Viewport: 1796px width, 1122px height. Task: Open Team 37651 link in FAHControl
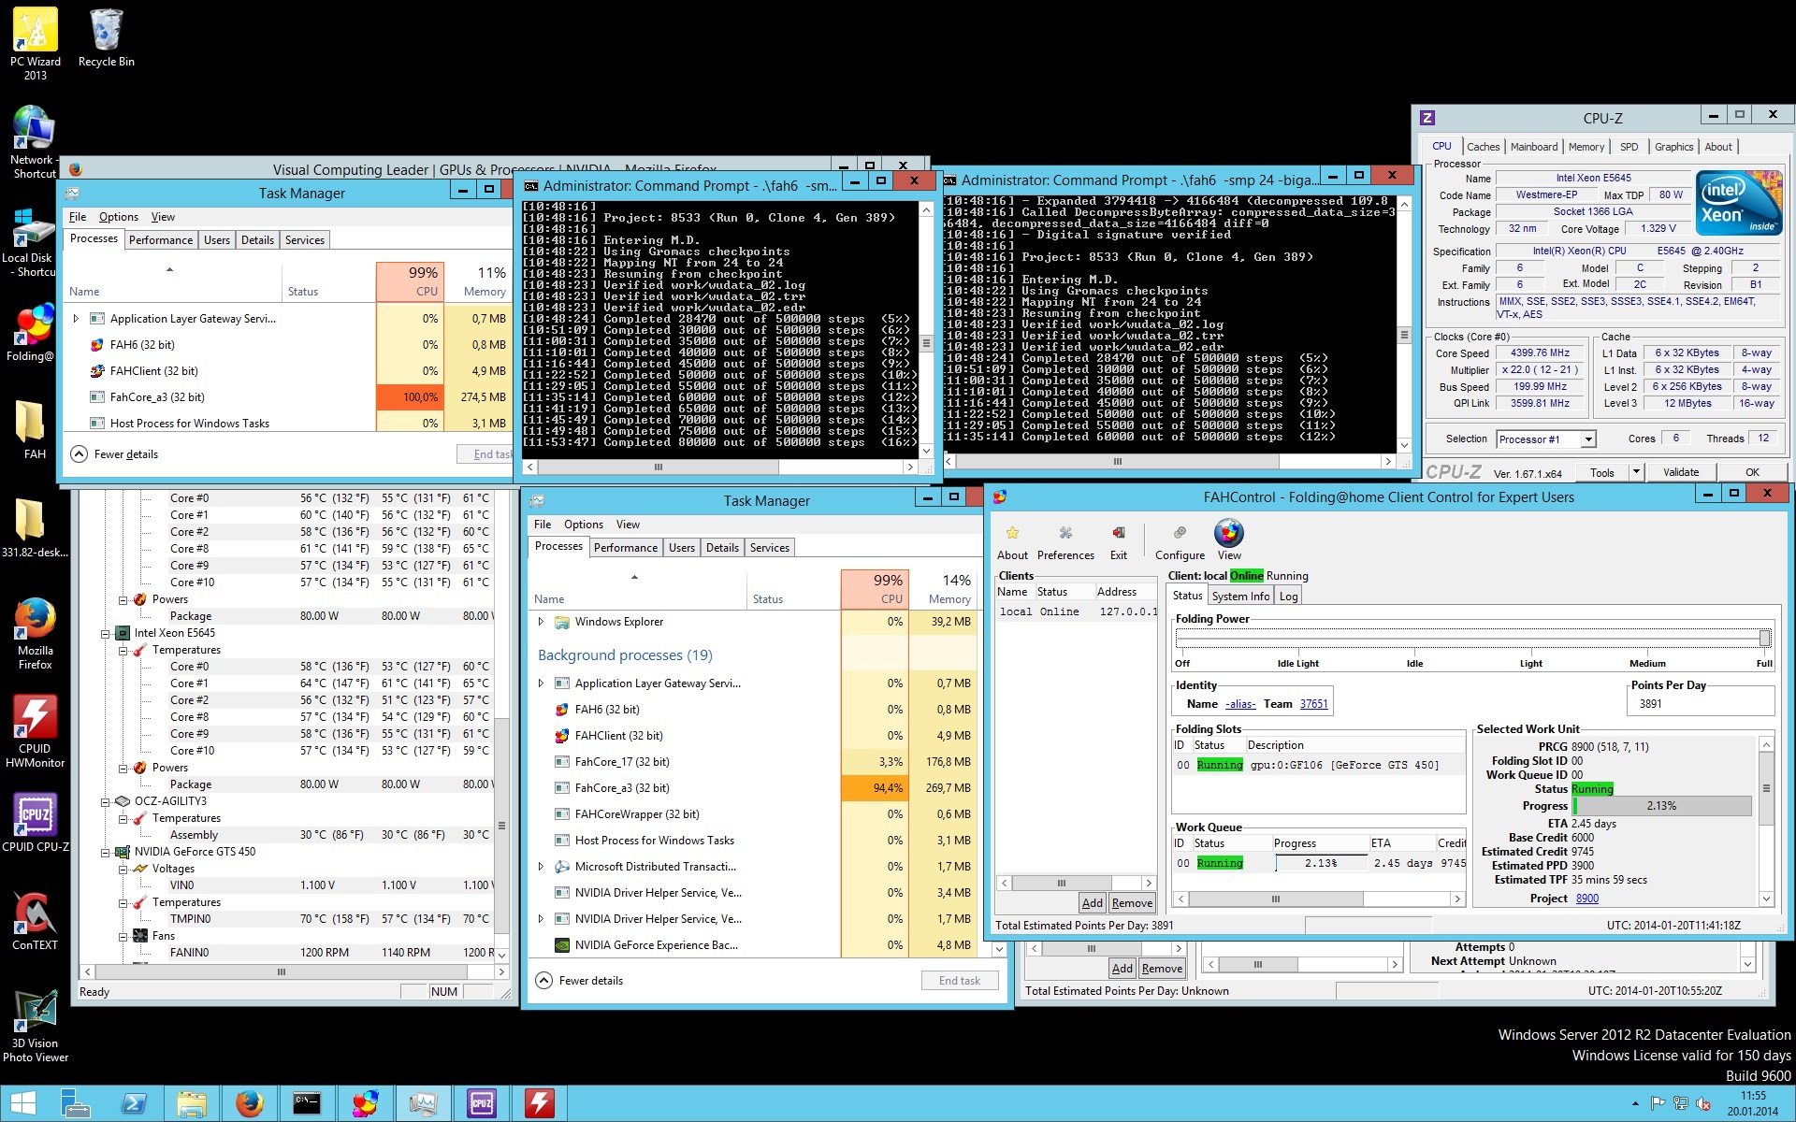pyautogui.click(x=1313, y=704)
